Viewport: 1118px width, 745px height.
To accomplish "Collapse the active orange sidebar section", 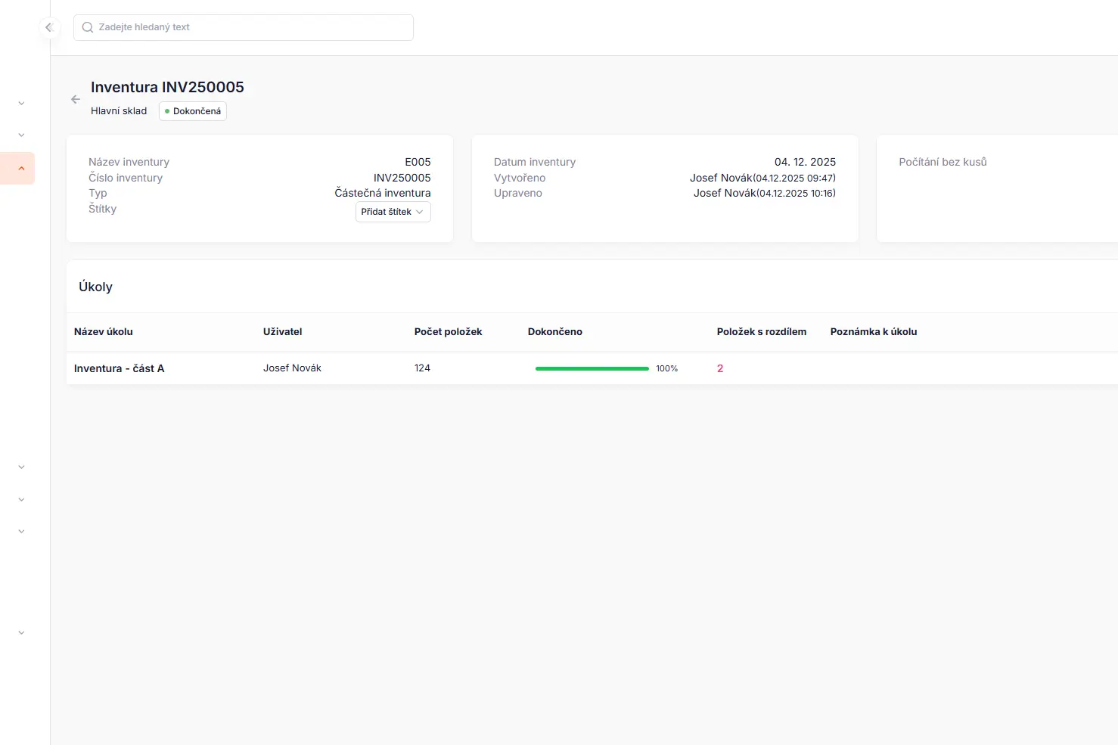I will pyautogui.click(x=20, y=168).
